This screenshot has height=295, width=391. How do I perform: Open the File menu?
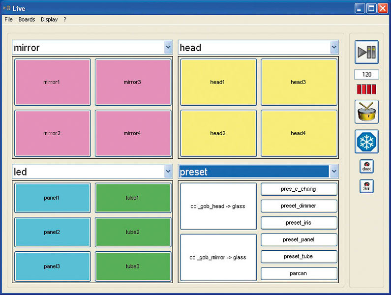8,20
